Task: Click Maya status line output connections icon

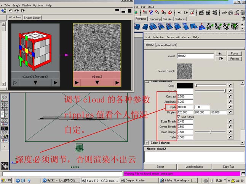Action: (186, 13)
